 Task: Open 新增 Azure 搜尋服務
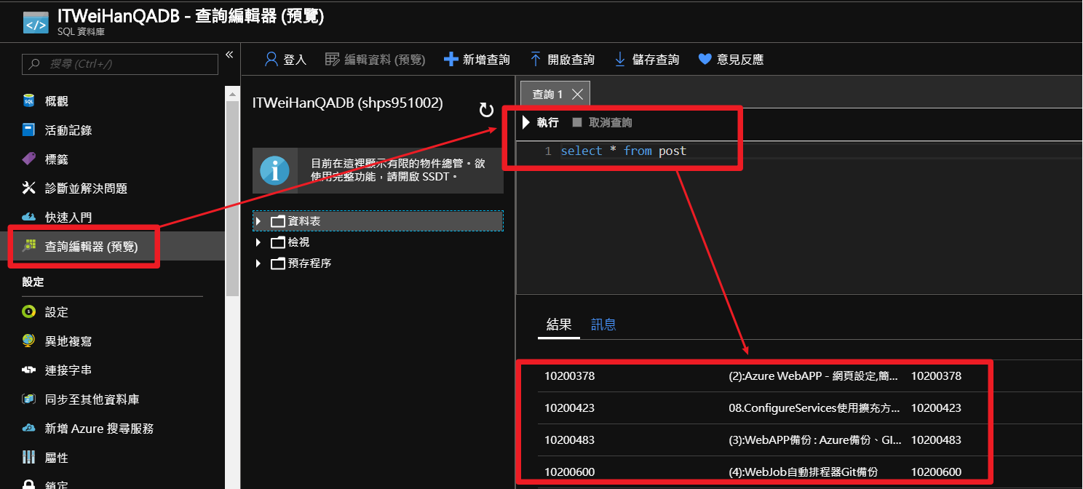coord(100,429)
